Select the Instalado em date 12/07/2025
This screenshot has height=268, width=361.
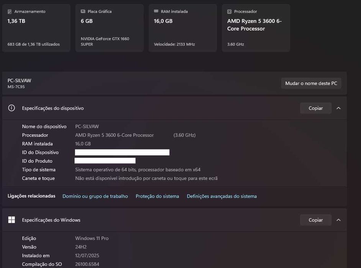tap(87, 256)
